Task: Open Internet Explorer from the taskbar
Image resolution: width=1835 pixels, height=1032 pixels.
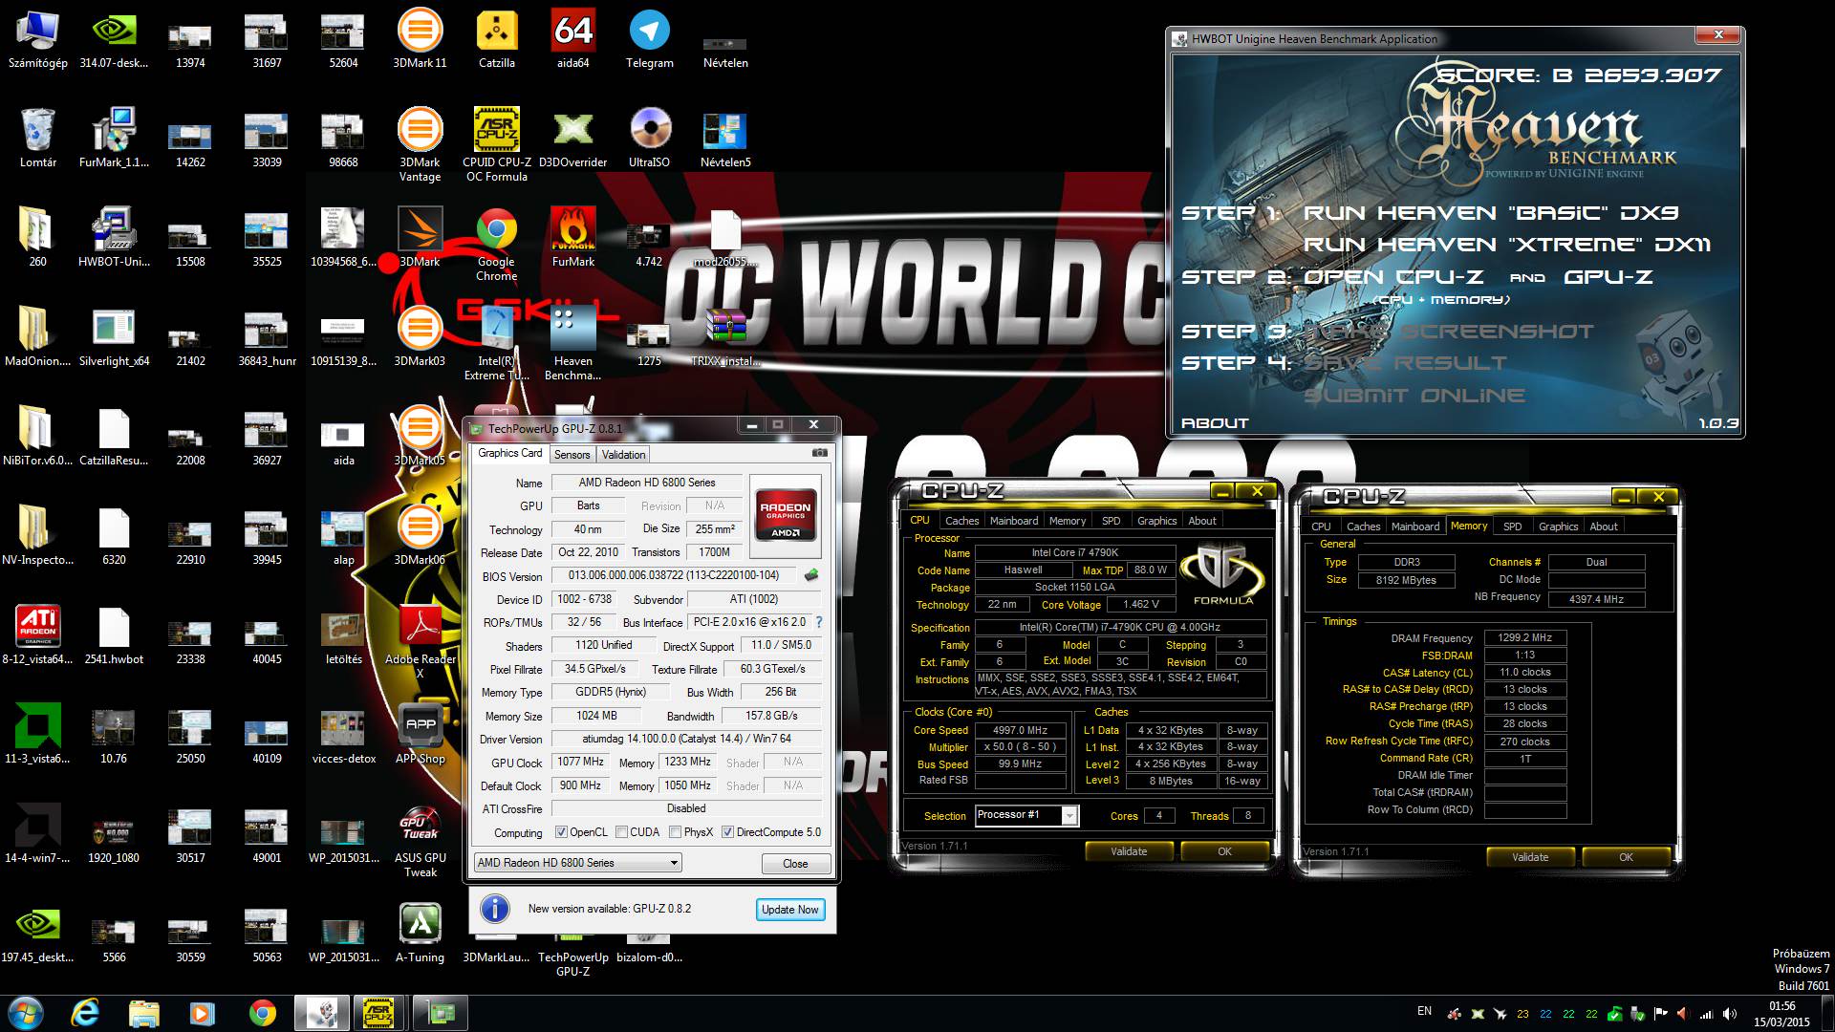Action: click(84, 1012)
